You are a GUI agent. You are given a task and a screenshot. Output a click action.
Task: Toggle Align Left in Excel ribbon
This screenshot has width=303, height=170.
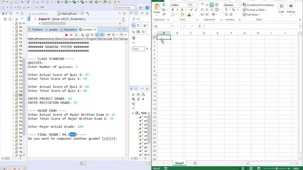coord(202,9)
